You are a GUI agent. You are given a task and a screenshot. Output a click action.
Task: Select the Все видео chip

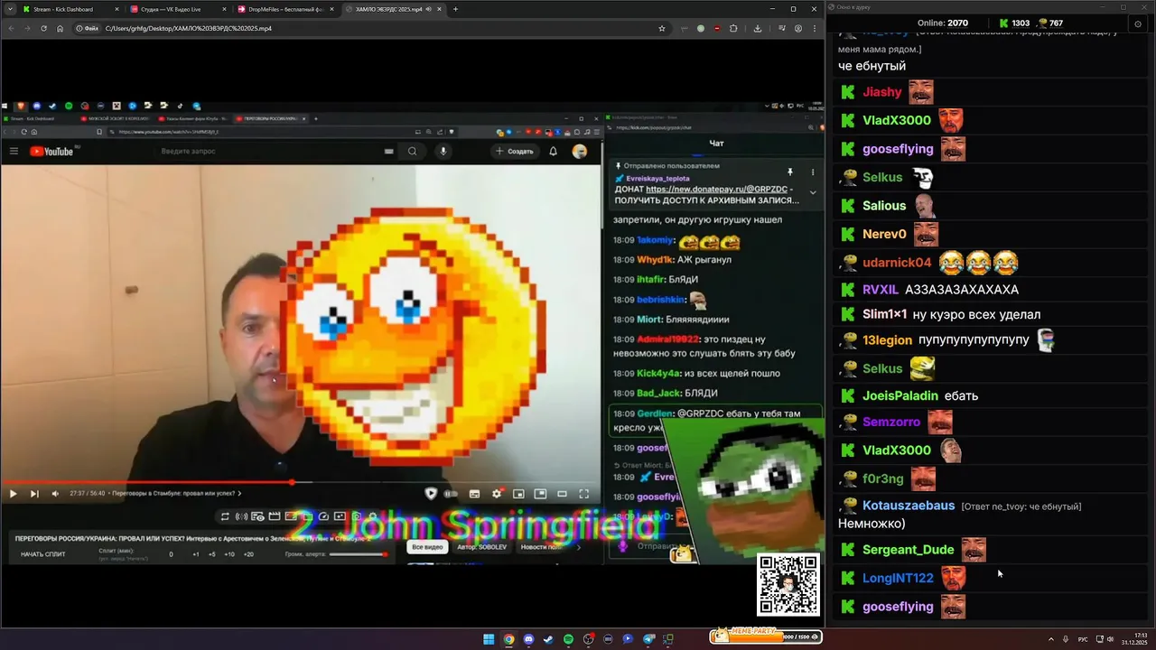427,547
